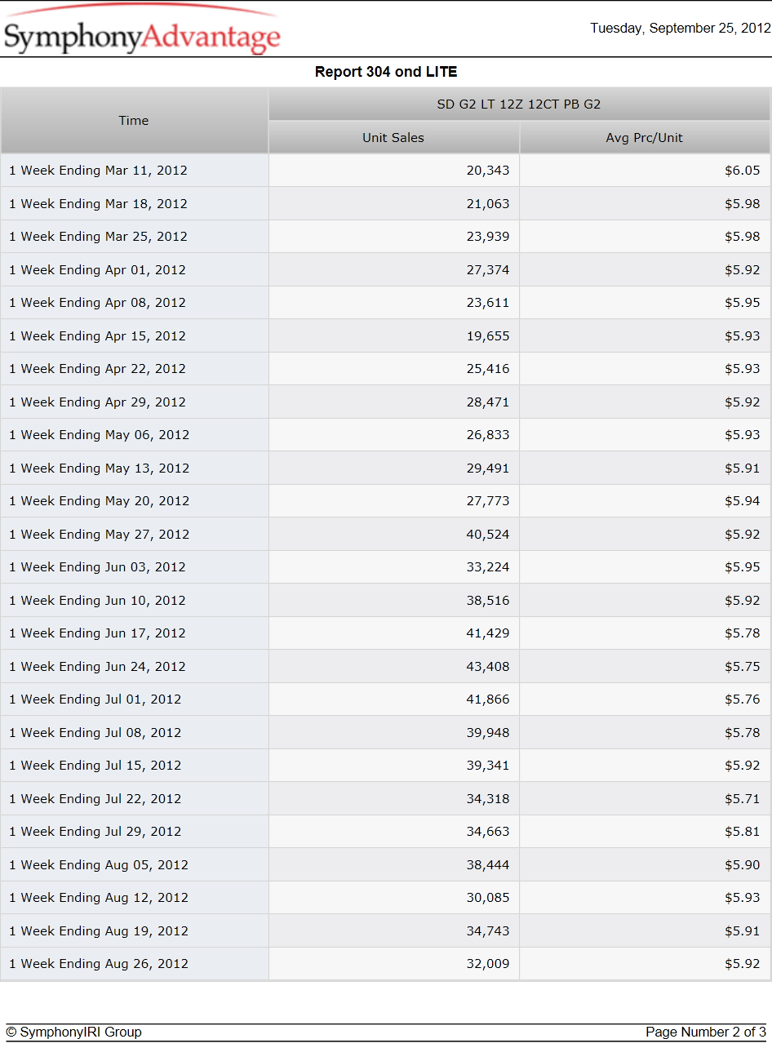Select the 43,408 unit sales value
Viewport: 772px width, 1048px height.
(488, 667)
